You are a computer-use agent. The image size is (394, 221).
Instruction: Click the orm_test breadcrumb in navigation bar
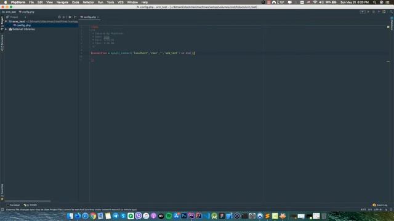click(x=9, y=12)
